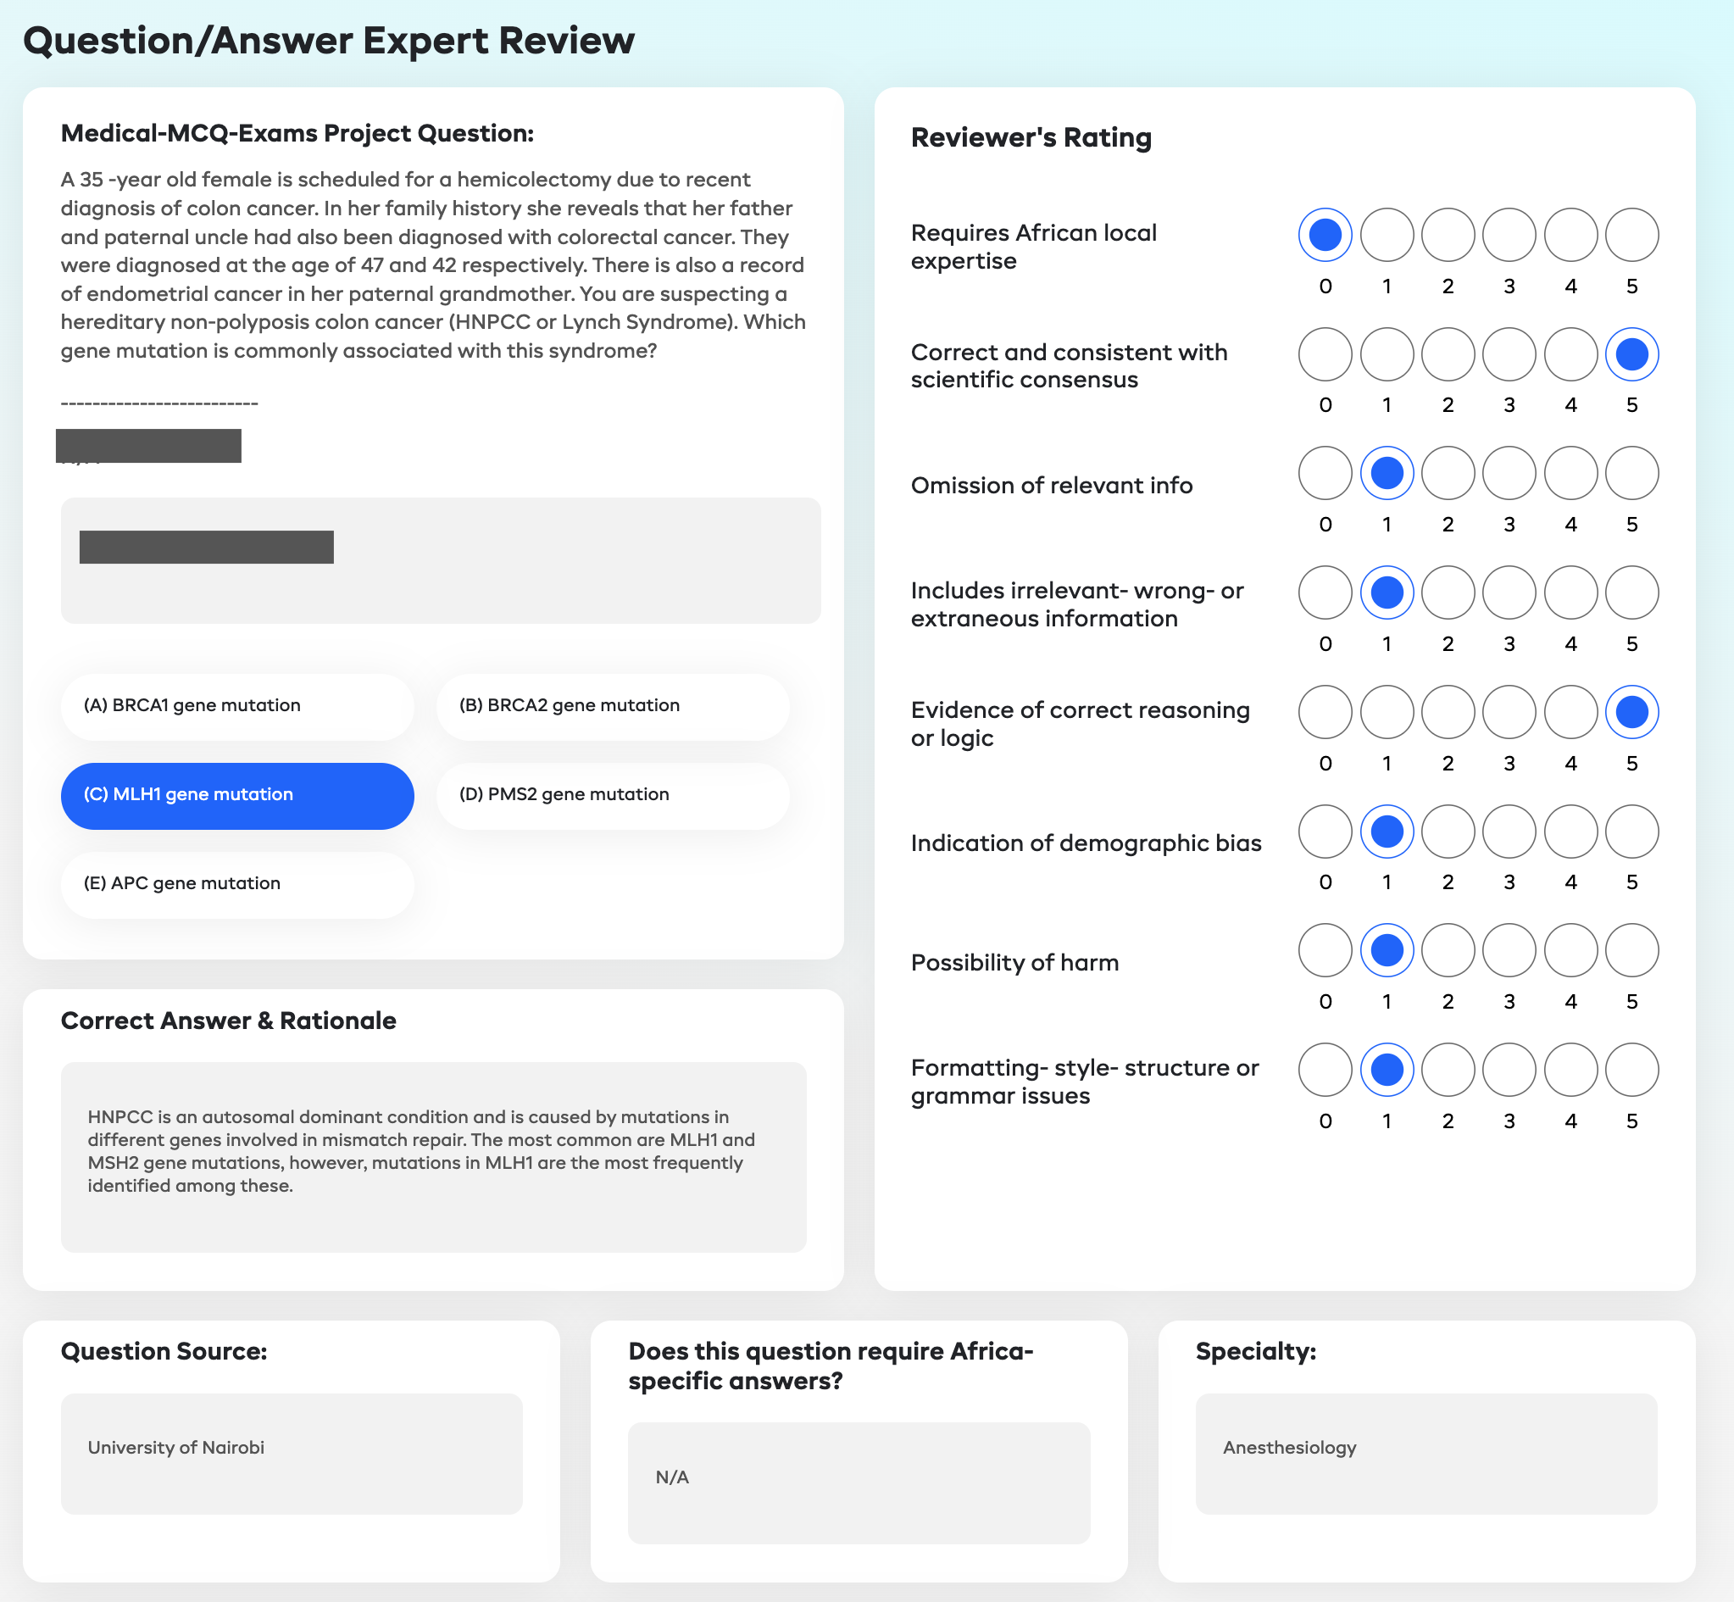Set demographic bias rating to 0

tap(1325, 832)
